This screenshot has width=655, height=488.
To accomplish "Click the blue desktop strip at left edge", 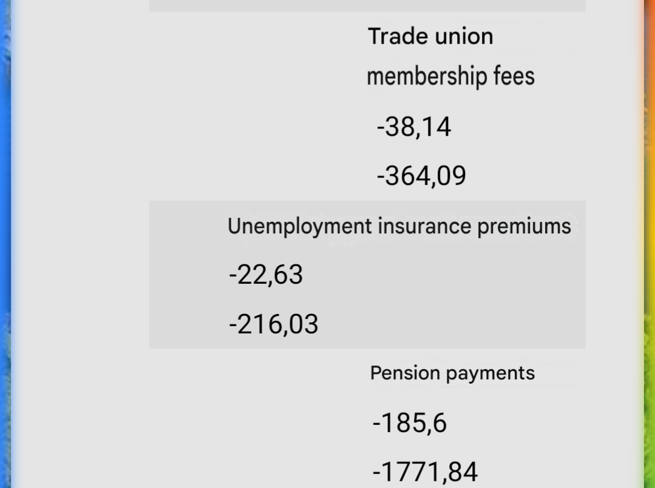I will pos(5,244).
